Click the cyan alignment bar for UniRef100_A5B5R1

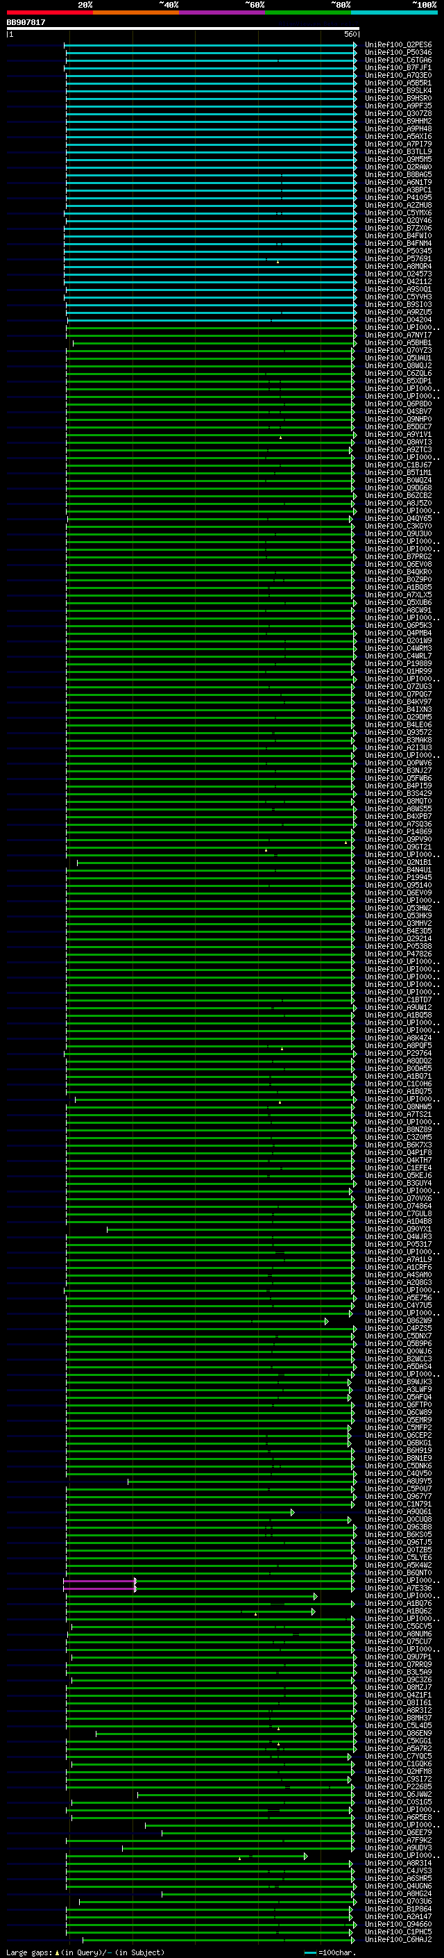pyautogui.click(x=211, y=83)
